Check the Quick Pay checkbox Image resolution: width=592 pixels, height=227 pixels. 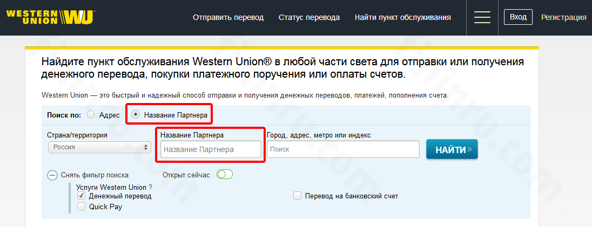81,207
